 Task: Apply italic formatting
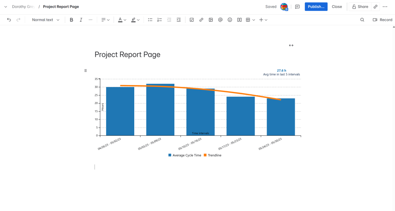pyautogui.click(x=81, y=20)
